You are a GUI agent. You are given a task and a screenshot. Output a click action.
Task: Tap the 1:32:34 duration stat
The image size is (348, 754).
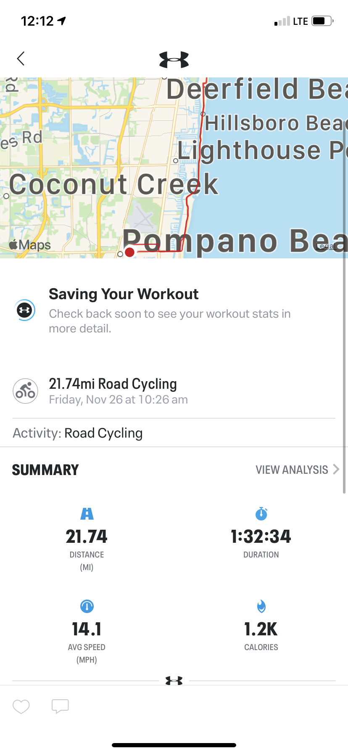pyautogui.click(x=261, y=536)
